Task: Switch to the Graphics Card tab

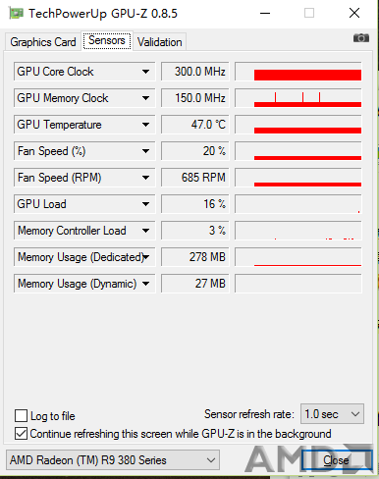Action: 42,41
